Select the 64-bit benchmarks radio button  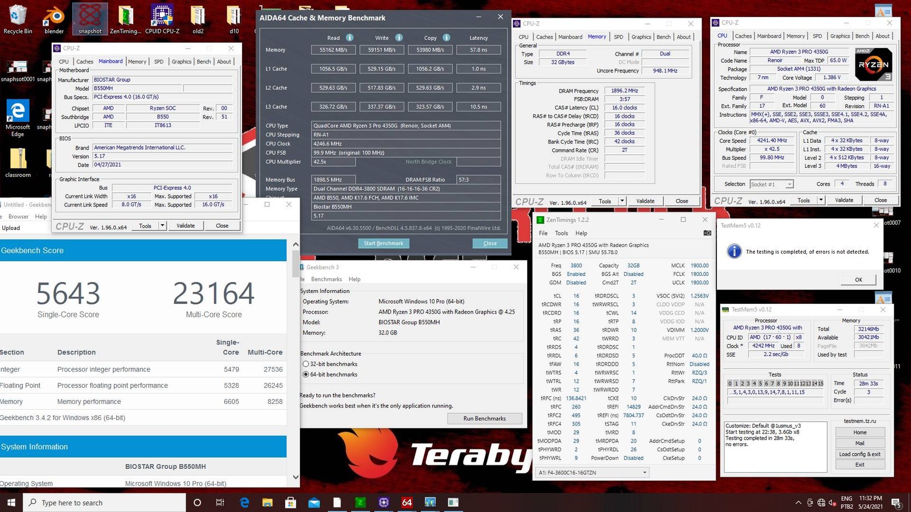coord(306,374)
